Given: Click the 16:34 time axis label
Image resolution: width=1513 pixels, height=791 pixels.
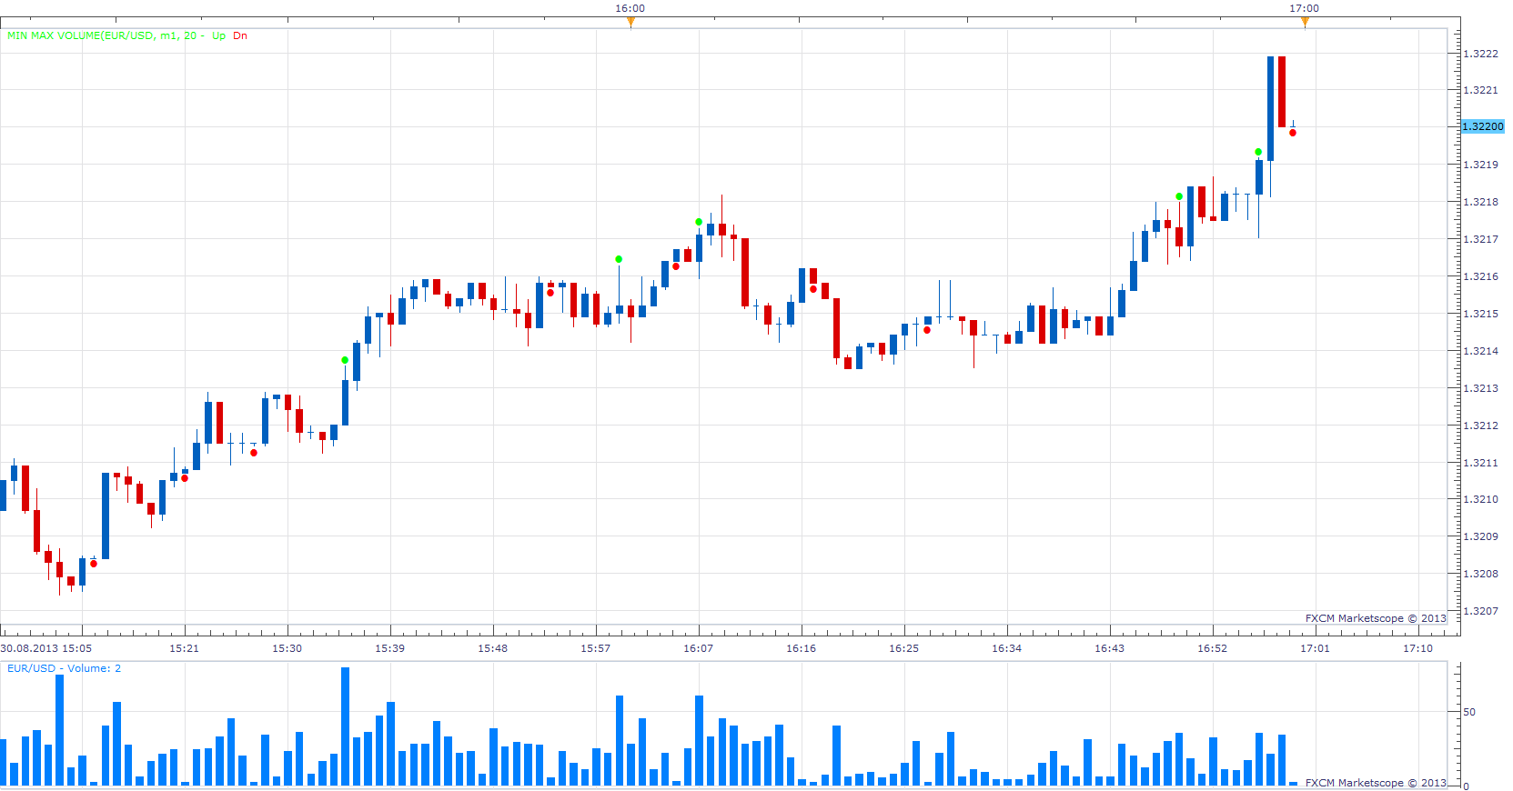Looking at the screenshot, I should tap(1006, 648).
